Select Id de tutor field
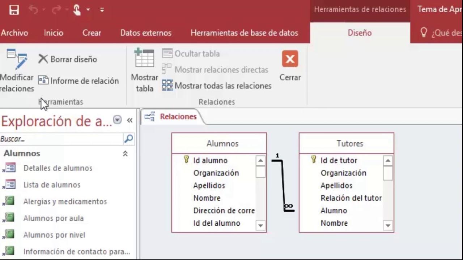This screenshot has width=463, height=260. pyautogui.click(x=339, y=160)
